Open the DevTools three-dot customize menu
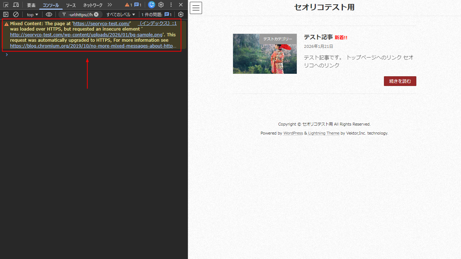The height and width of the screenshot is (259, 461). [171, 5]
